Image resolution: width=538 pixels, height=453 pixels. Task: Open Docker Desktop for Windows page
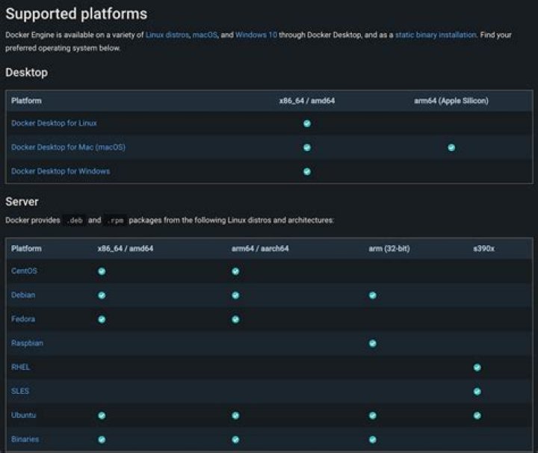point(61,171)
